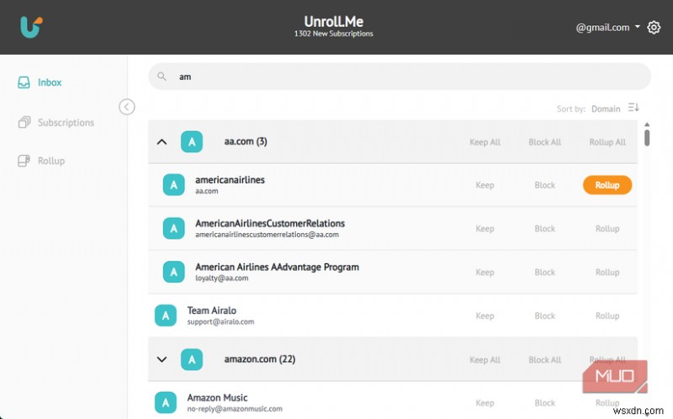This screenshot has height=419, width=673.
Task: Click the AAdvantage Program avatar icon
Action: 174,272
